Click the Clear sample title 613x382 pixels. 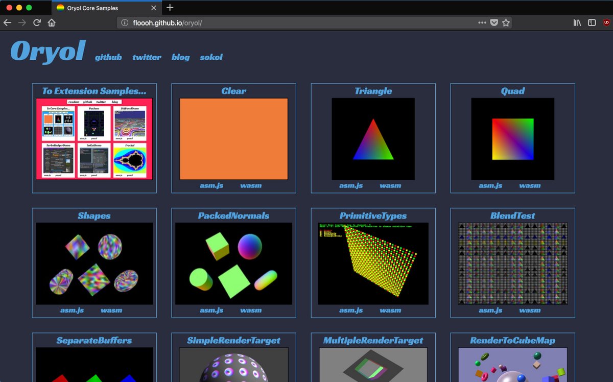pyautogui.click(x=234, y=91)
